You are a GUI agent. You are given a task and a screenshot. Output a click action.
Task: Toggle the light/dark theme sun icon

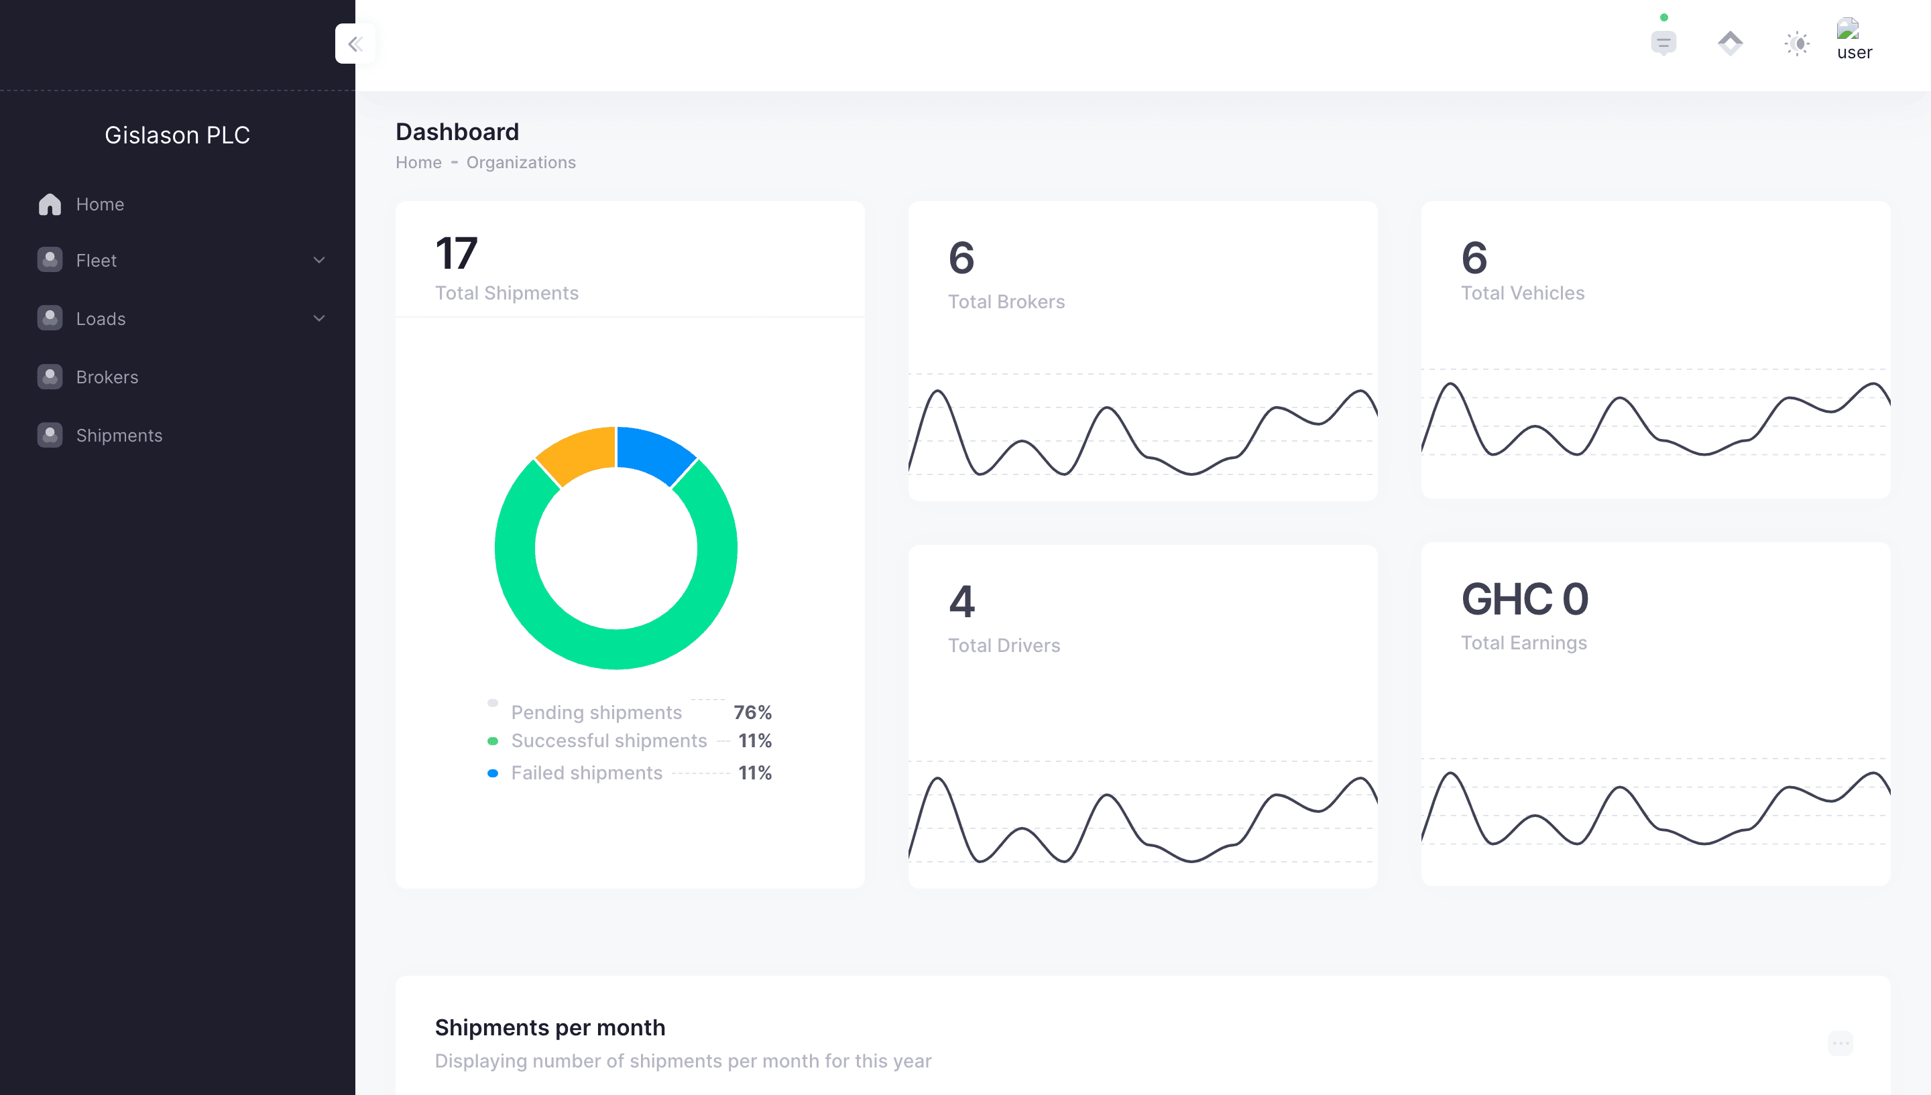1797,43
